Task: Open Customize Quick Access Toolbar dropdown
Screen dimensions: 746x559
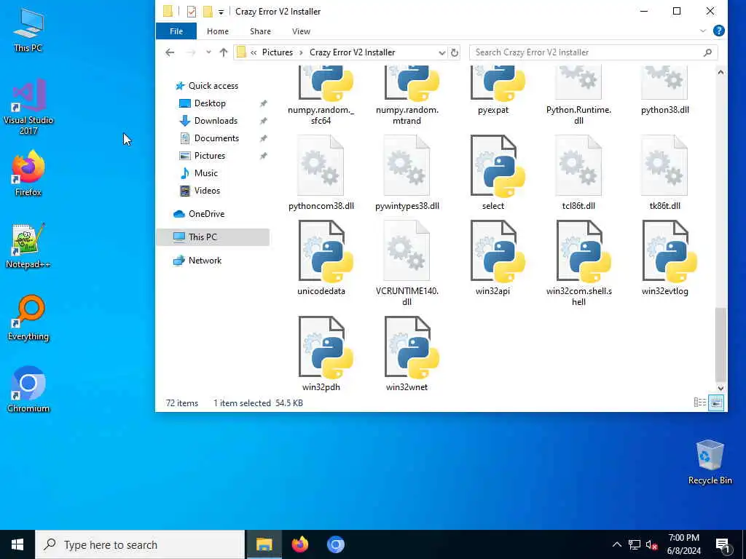Action: pyautogui.click(x=221, y=12)
